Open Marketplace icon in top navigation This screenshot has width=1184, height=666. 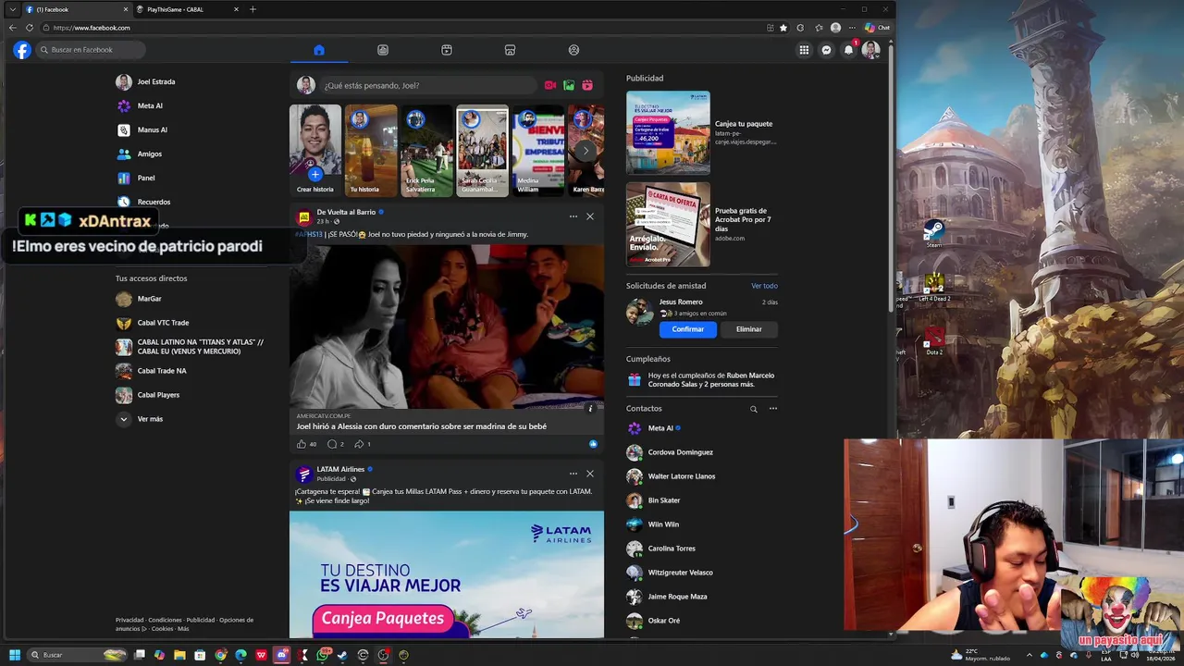point(510,50)
